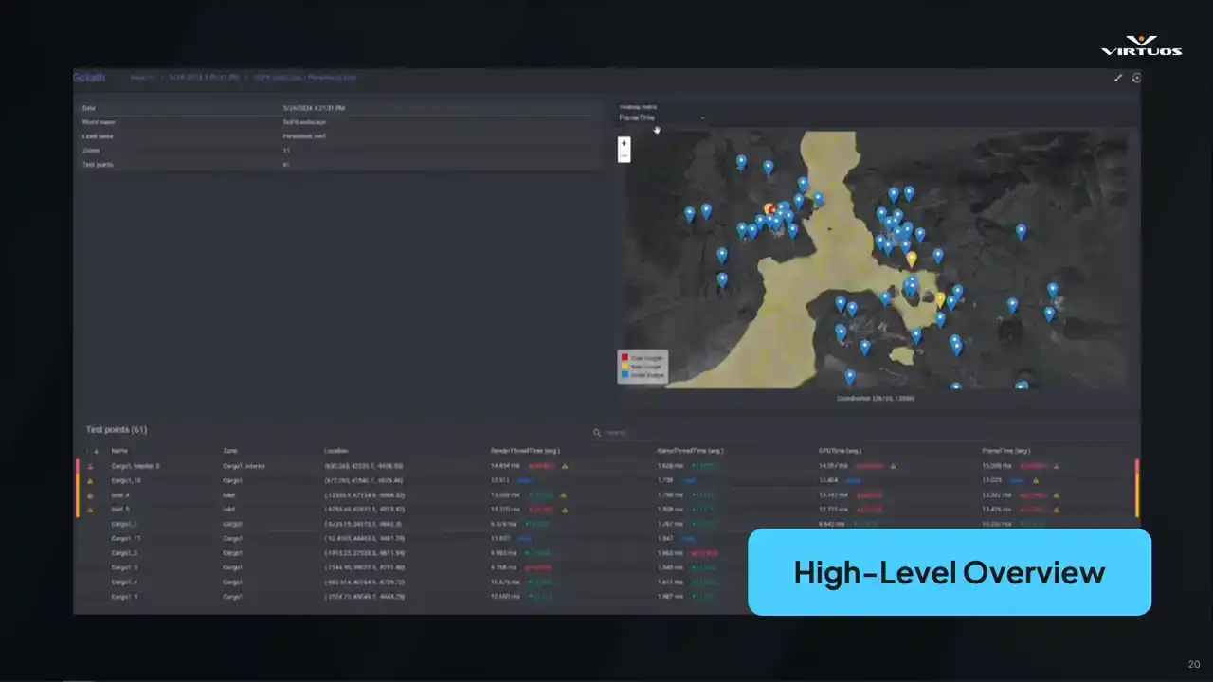This screenshot has width=1213, height=682.
Task: Sort by Zone column header
Action: coord(230,451)
